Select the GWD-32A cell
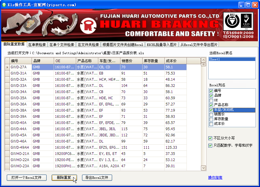 21,80
